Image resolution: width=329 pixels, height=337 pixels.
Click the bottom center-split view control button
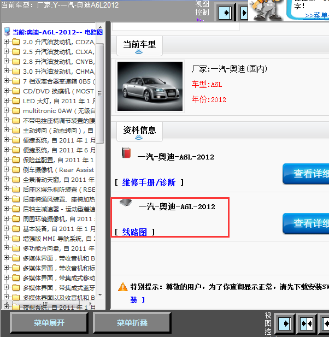(x=307, y=324)
